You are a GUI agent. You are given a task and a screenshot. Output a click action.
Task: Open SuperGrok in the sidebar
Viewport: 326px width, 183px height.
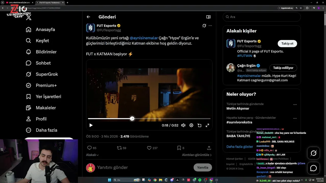coord(42,74)
